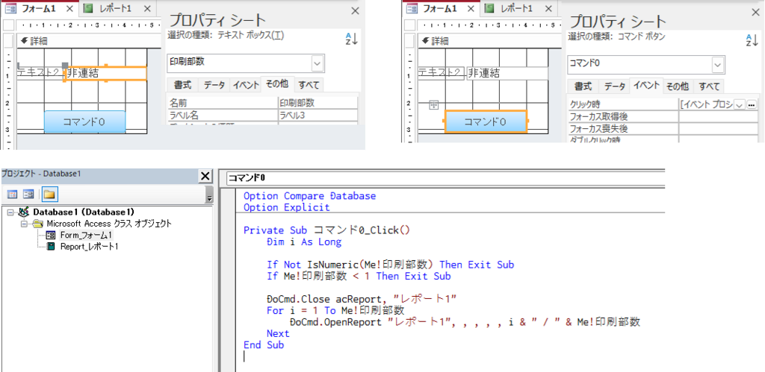Click View Code icon in project pane

(x=13, y=195)
